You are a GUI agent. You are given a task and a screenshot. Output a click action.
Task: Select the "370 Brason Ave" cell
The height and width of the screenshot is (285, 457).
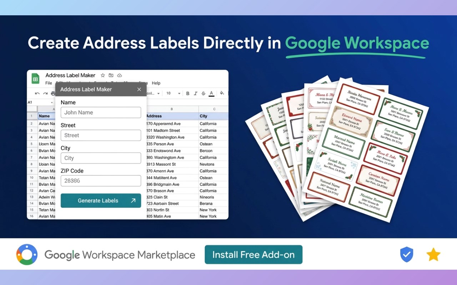(172, 191)
